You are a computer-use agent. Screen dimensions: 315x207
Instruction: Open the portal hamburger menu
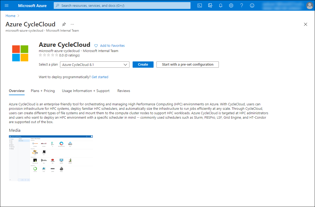(7, 5)
